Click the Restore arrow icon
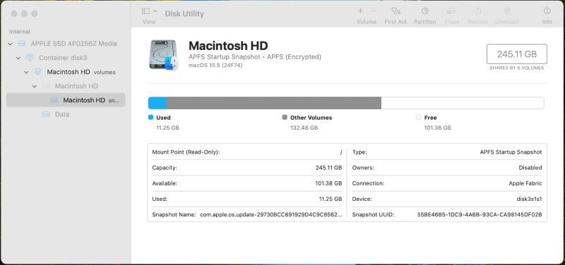The image size is (565, 265). pos(478,11)
